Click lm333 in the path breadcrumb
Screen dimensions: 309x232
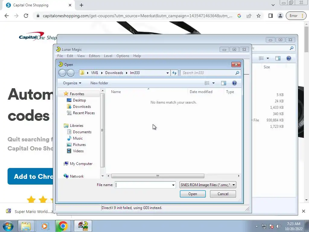click(135, 73)
